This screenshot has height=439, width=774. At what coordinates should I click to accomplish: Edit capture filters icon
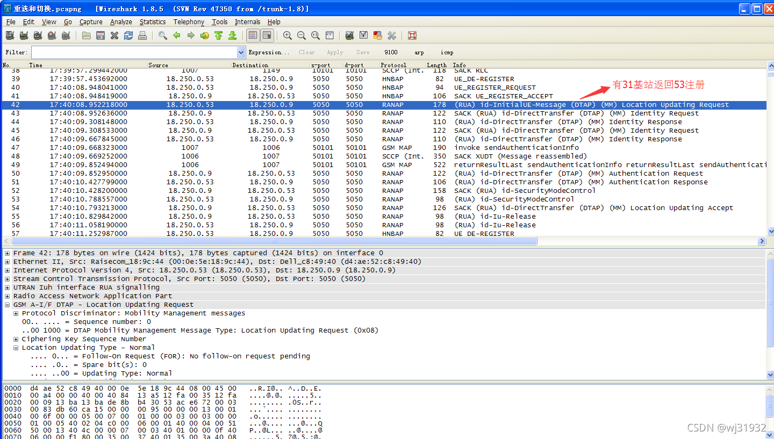point(350,35)
